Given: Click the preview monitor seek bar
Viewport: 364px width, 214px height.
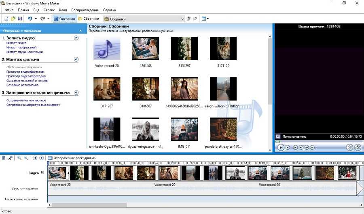Looking at the screenshot, I should (318, 142).
